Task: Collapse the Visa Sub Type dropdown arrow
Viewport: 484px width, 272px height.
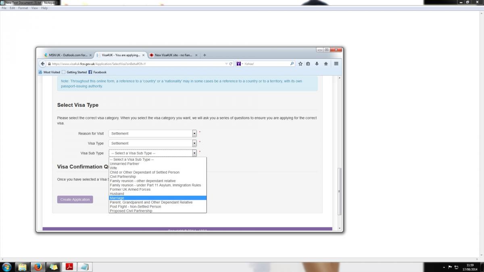Action: pos(194,153)
